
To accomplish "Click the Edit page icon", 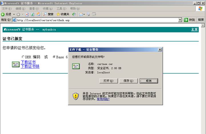I will 94,14.
